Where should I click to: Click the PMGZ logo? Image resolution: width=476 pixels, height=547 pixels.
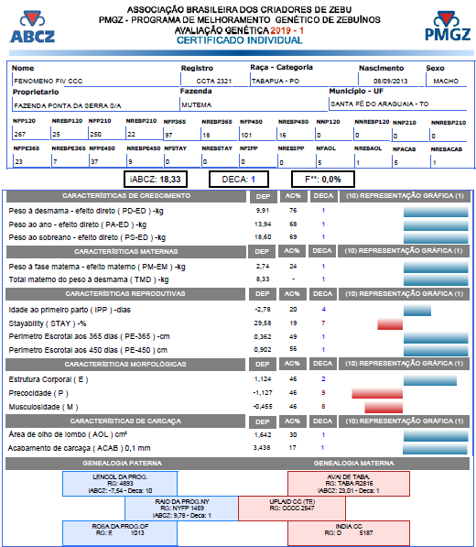click(x=448, y=27)
